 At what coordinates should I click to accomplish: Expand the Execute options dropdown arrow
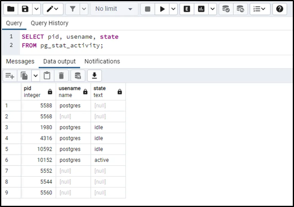pos(173,9)
